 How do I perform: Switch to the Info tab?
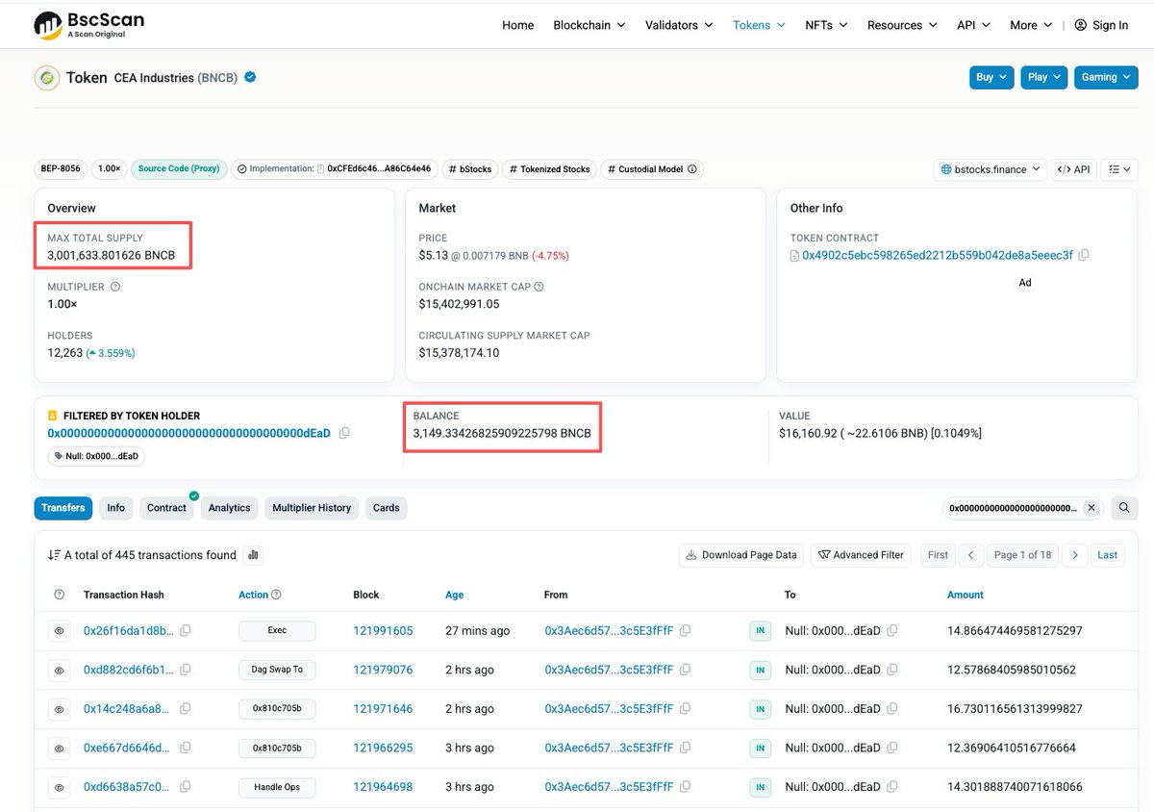(116, 508)
